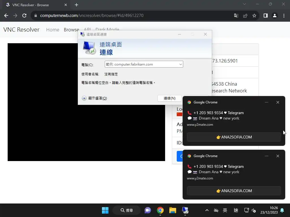The image size is (290, 217).
Task: Select the VNC Resolver - Browse tab
Action: [x=36, y=5]
